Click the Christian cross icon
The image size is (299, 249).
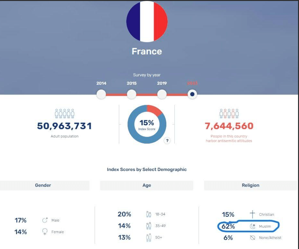252,214
